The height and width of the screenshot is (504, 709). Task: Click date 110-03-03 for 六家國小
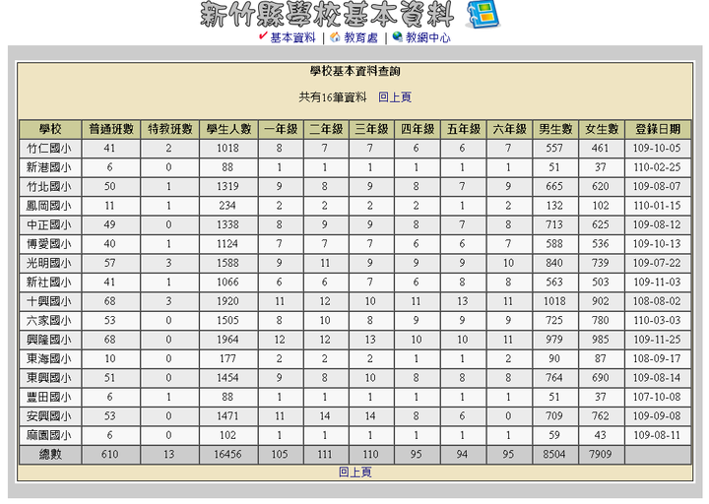pos(657,321)
